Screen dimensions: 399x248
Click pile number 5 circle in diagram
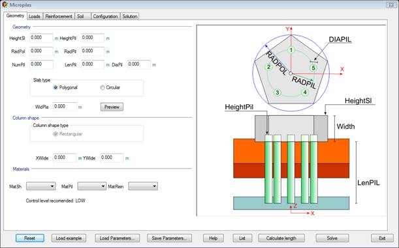(x=313, y=68)
